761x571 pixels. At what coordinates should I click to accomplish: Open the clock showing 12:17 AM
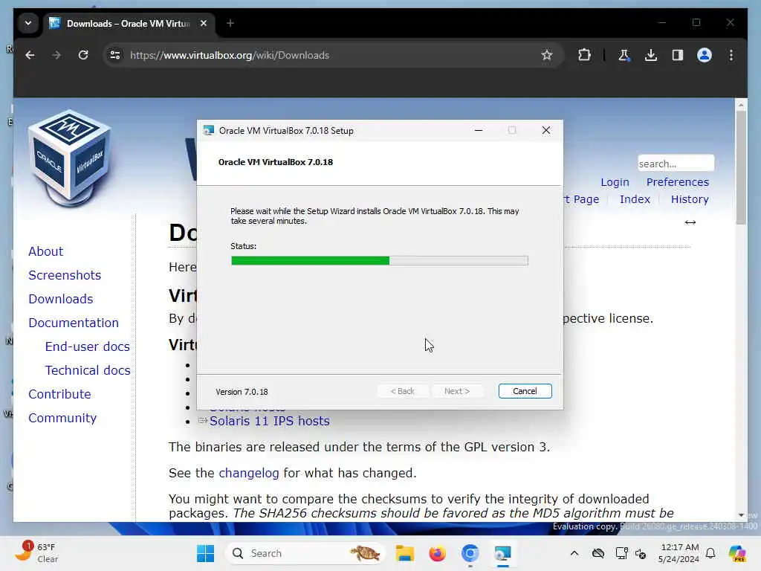pos(679,553)
